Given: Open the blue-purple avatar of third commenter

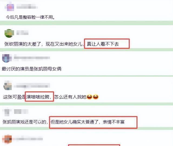Looking at the screenshot, I should [7, 58].
